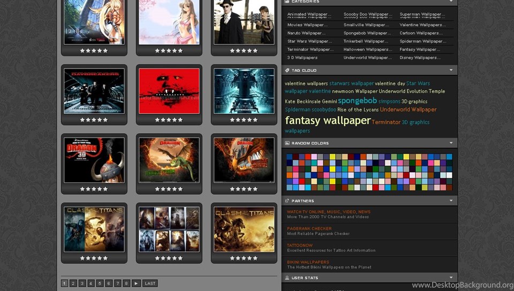Open 'Watch TV Online, Music, Video, News' partner
This screenshot has height=291, width=514.
click(x=329, y=212)
